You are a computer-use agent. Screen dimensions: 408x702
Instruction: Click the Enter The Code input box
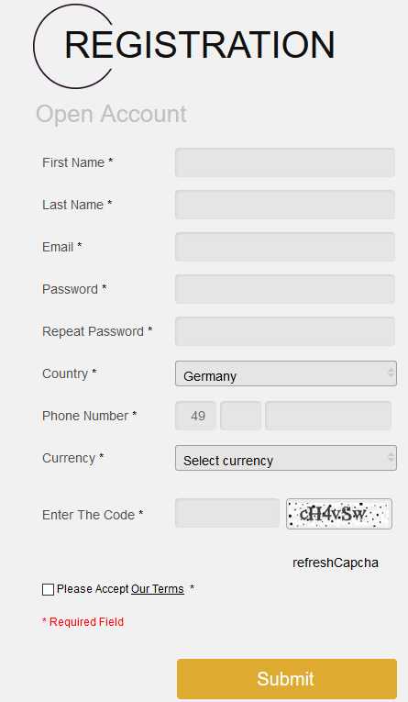[x=227, y=513]
